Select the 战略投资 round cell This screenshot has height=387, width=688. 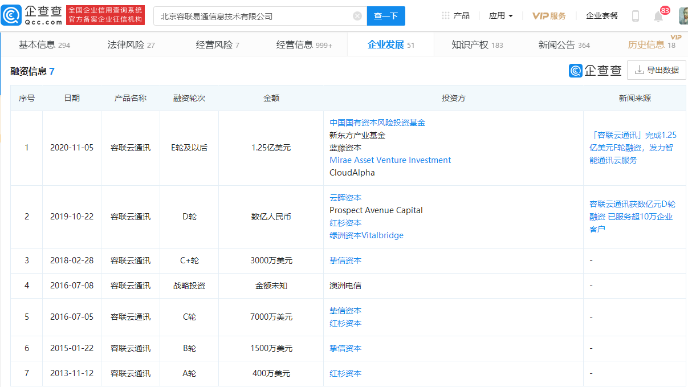point(189,286)
